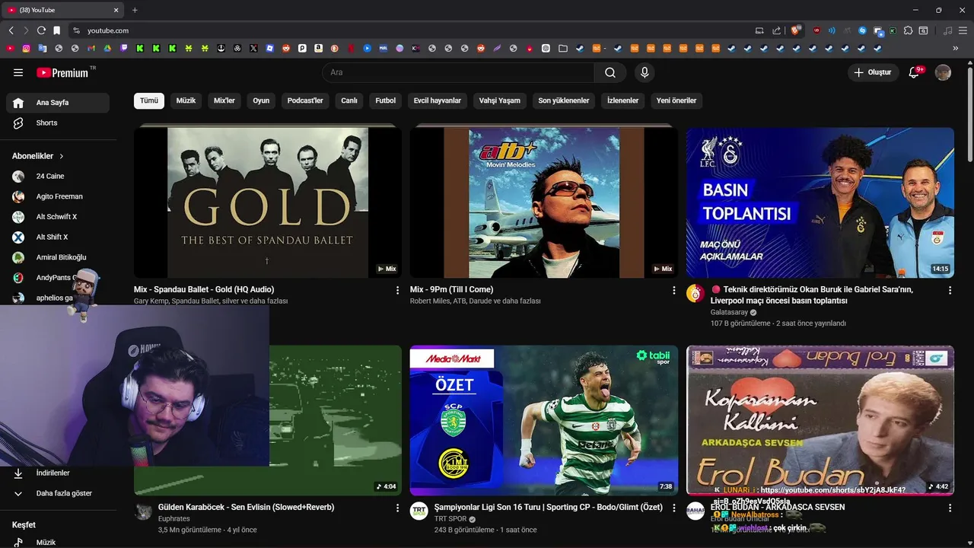The width and height of the screenshot is (974, 548).
Task: Open options for Sporting CP özet video
Action: pyautogui.click(x=673, y=508)
